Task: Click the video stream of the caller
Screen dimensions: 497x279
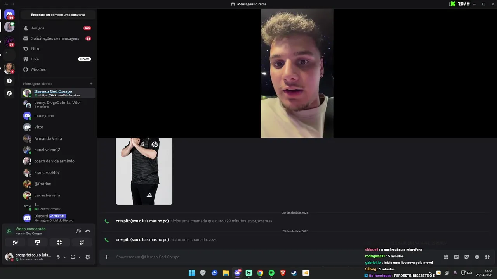Action: pyautogui.click(x=297, y=73)
